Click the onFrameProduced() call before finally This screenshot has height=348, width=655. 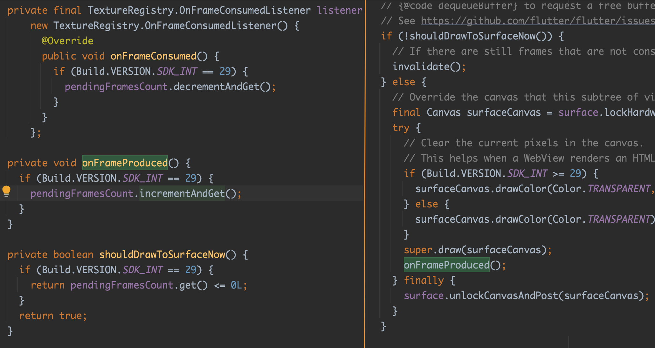[x=446, y=265]
